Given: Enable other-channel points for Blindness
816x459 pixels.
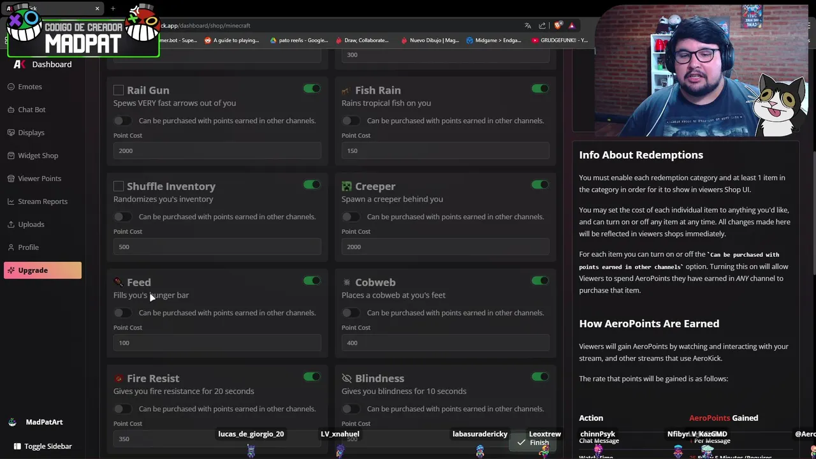Looking at the screenshot, I should tap(351, 409).
